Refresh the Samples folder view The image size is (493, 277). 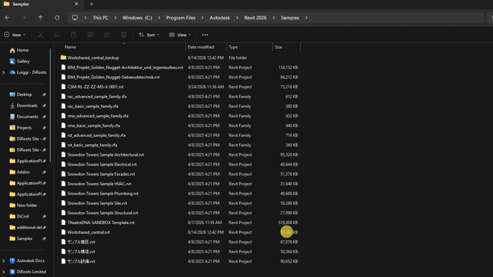click(57, 17)
